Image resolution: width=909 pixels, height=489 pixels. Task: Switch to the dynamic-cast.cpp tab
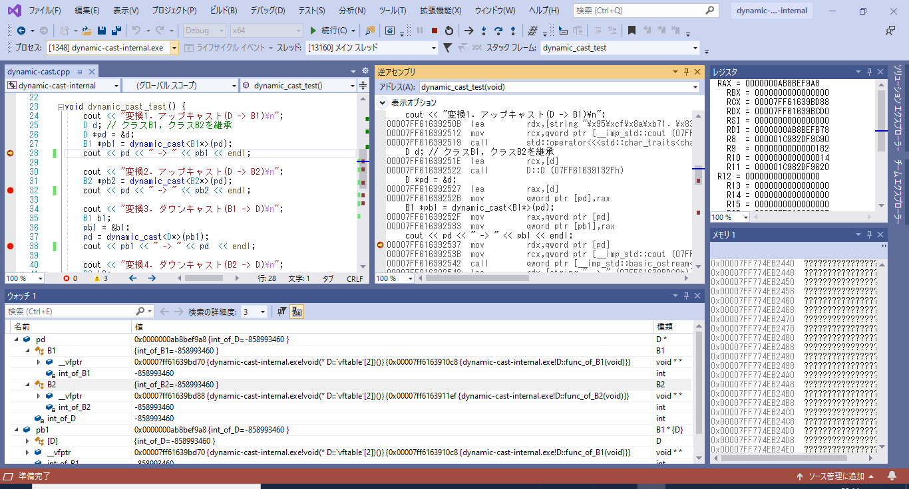(x=39, y=72)
